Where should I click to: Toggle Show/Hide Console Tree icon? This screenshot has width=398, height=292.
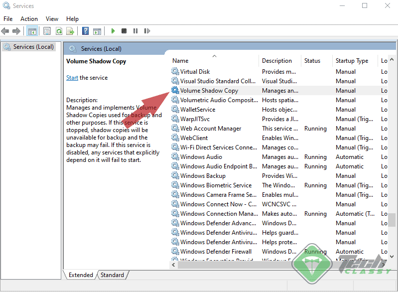tap(32, 31)
